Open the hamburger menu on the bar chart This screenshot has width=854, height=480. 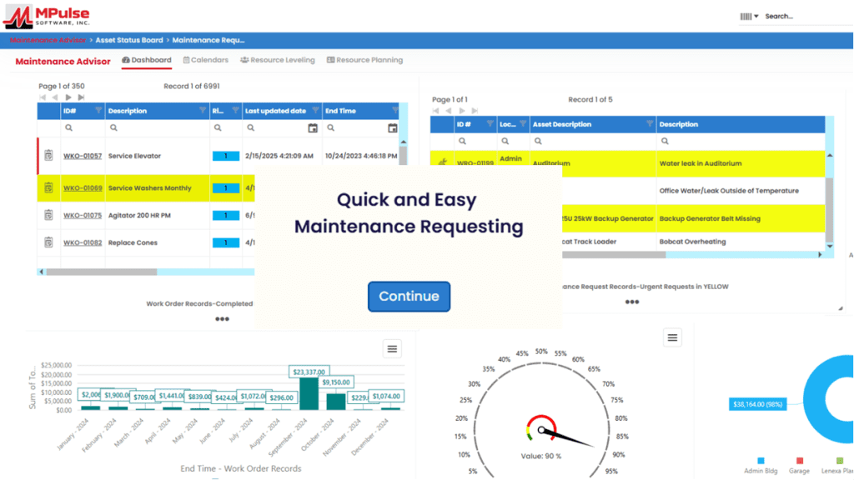point(393,348)
